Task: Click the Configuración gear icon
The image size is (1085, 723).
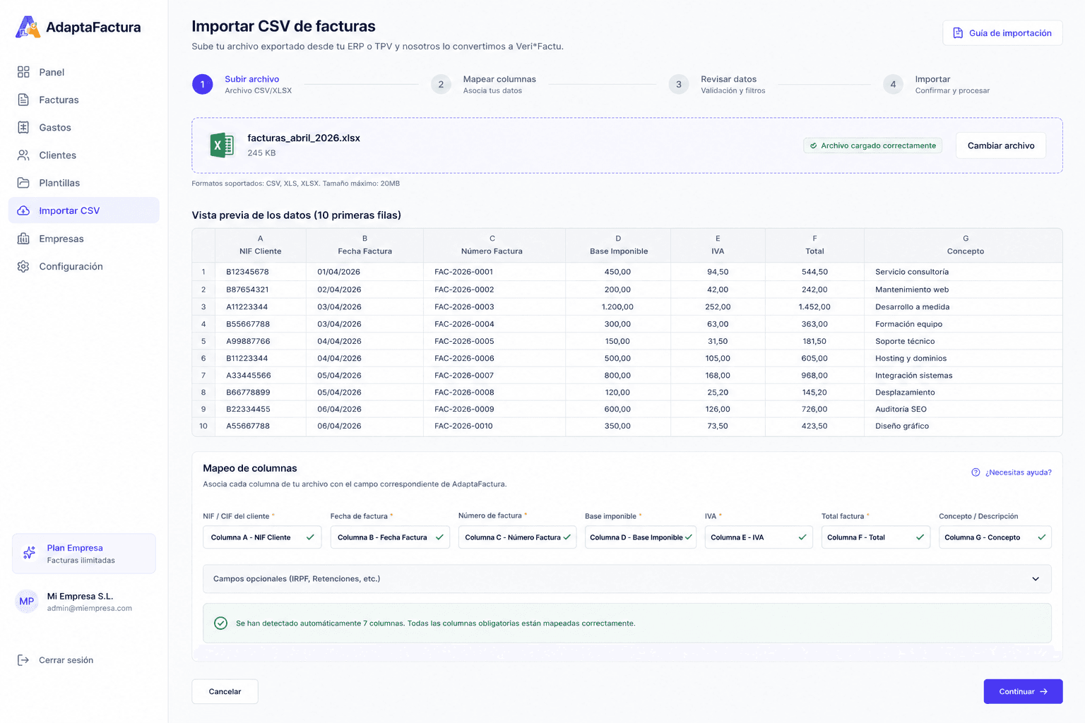Action: tap(23, 266)
